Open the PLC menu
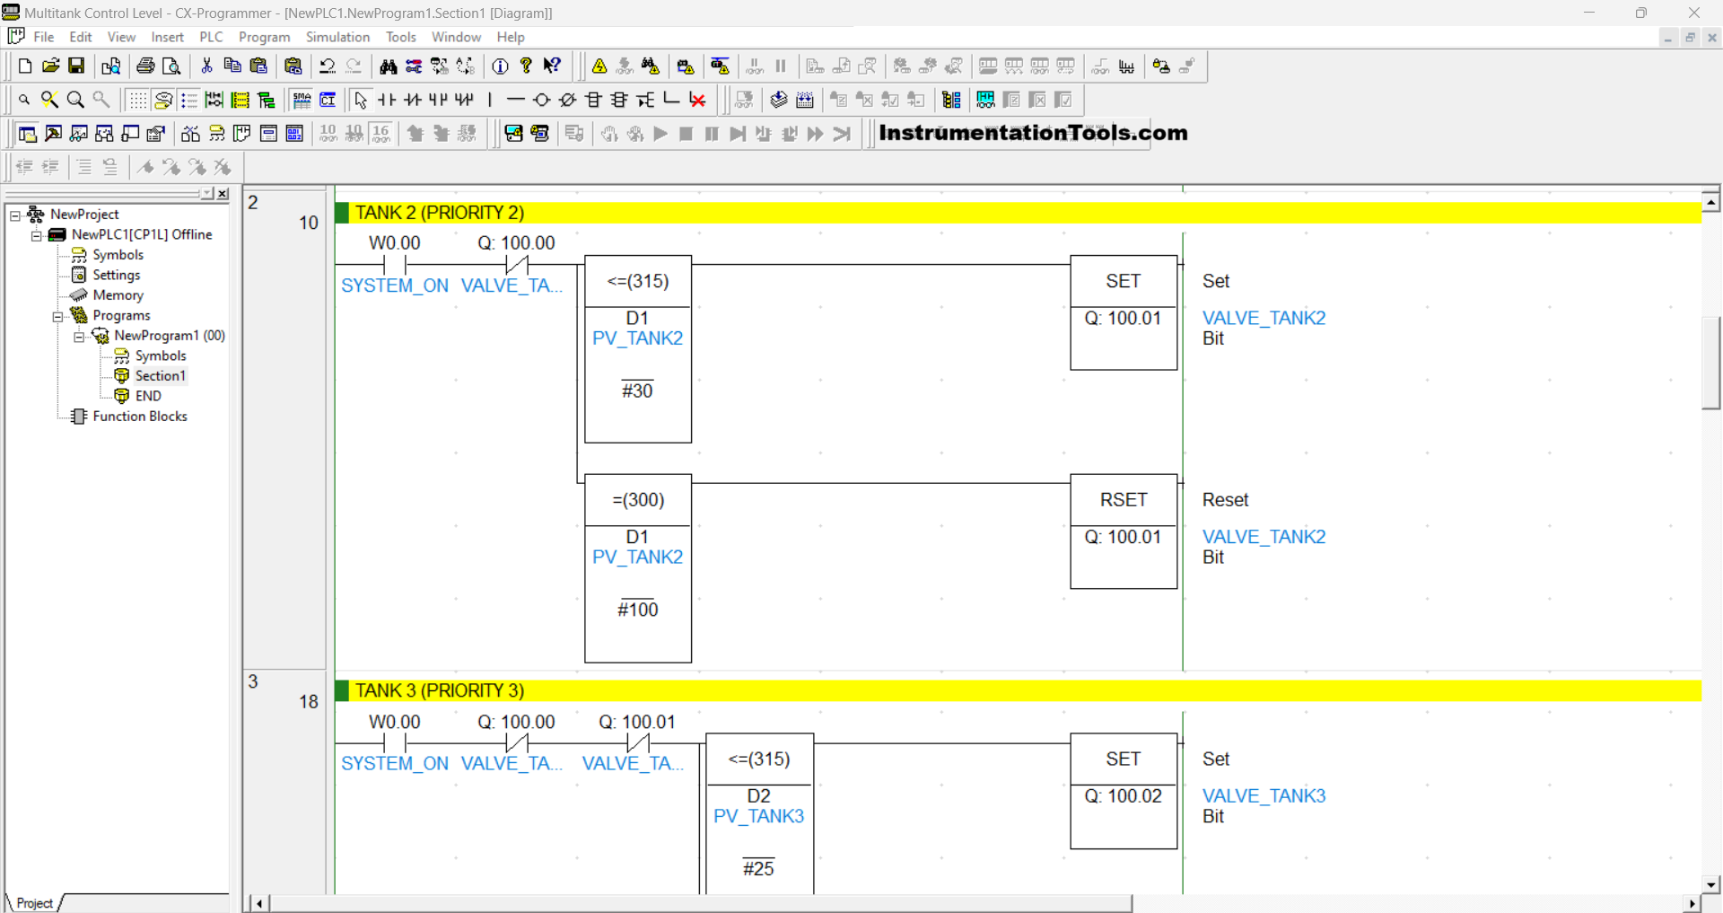Screen dimensions: 1723x913 211,37
